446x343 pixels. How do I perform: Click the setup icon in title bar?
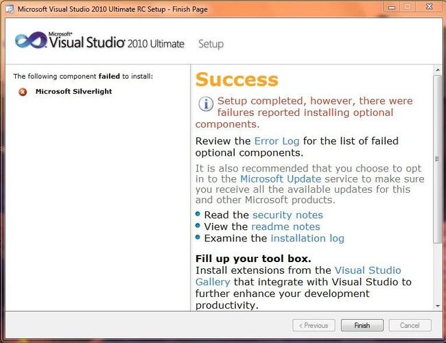coord(10,9)
